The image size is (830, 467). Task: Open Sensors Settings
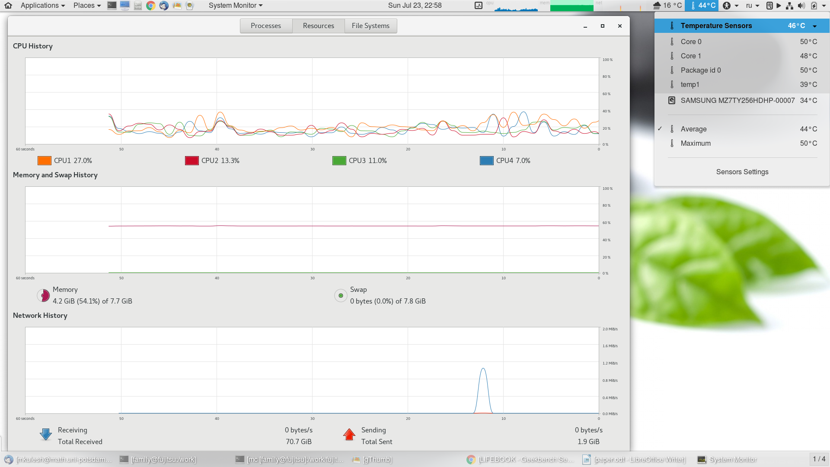pyautogui.click(x=742, y=172)
